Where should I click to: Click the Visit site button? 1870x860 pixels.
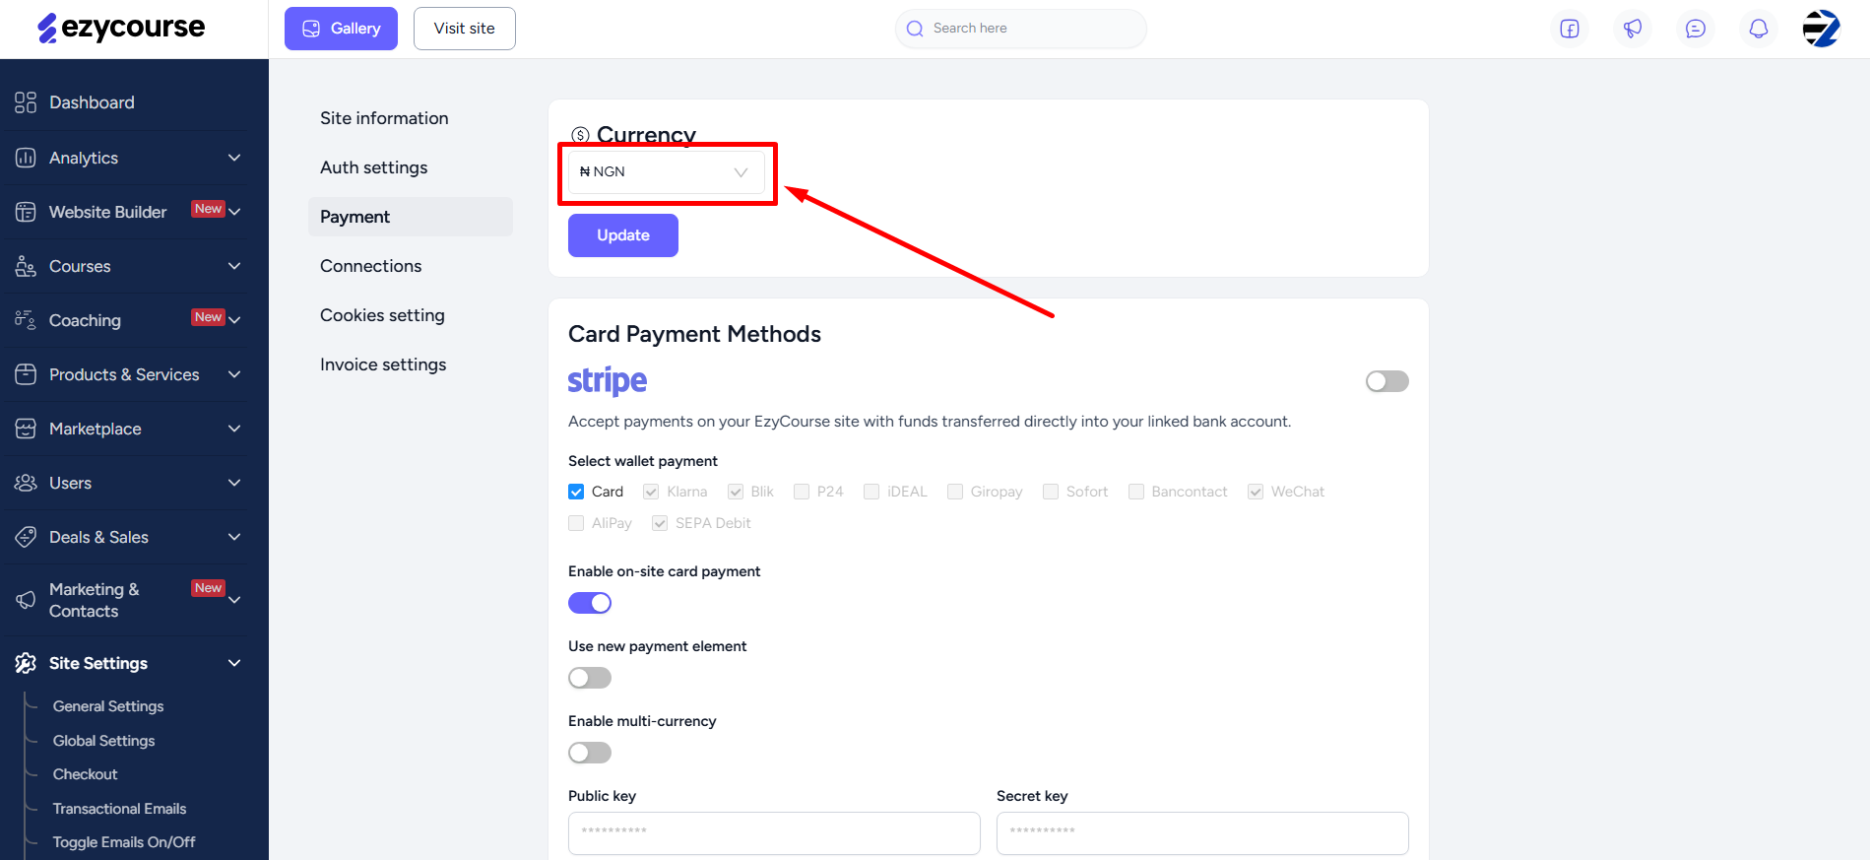point(465,29)
